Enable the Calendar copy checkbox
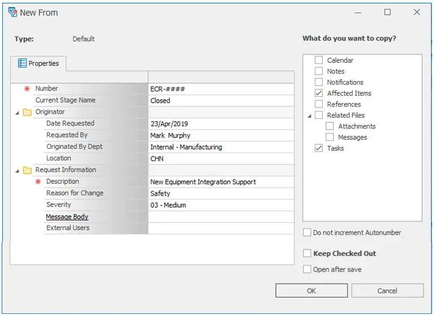This screenshot has height=315, width=435. [x=319, y=60]
